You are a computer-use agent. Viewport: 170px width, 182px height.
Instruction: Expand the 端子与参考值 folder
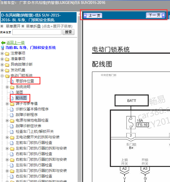[7, 104]
